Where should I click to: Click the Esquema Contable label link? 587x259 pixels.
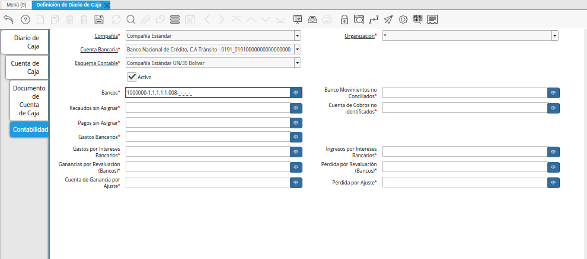tap(97, 63)
